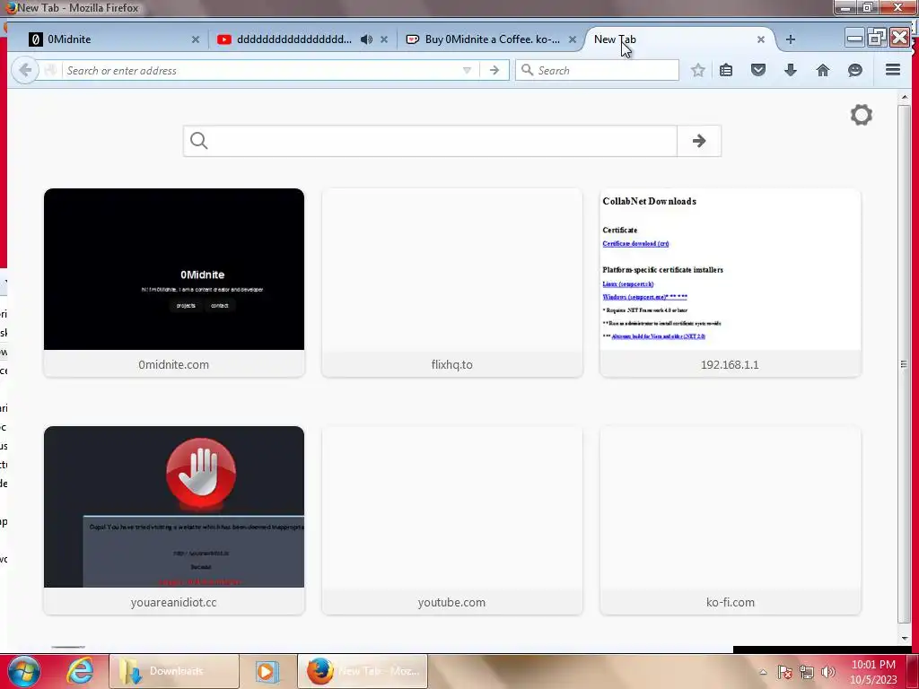
Task: Click the vertical scrollbar thumb
Action: [905, 364]
